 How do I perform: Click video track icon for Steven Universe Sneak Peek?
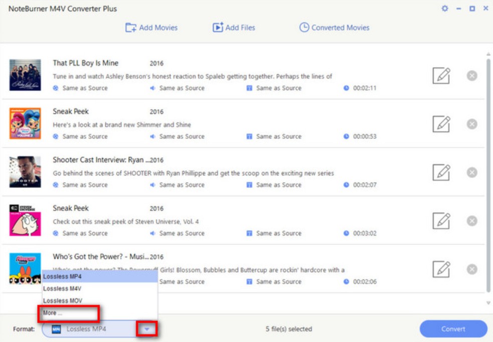(x=56, y=233)
